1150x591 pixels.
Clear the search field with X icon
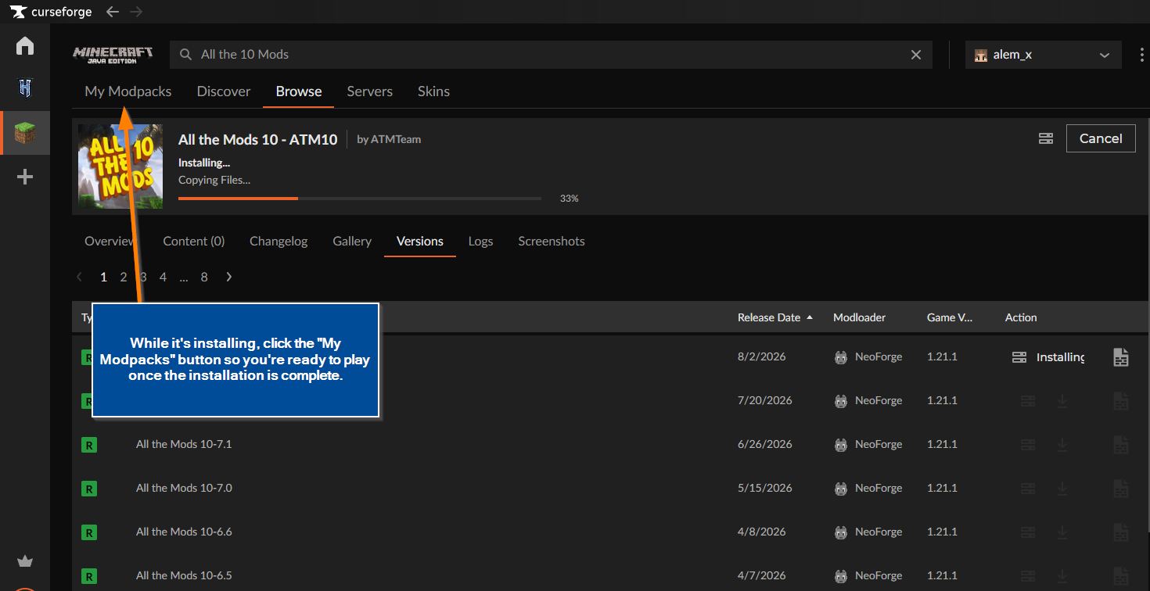pyautogui.click(x=916, y=55)
